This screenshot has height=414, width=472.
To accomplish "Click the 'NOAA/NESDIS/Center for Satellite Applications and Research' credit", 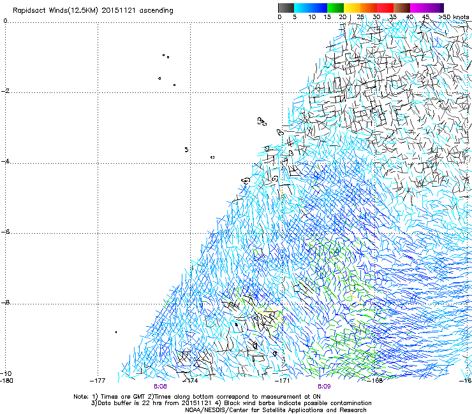I will (276, 410).
